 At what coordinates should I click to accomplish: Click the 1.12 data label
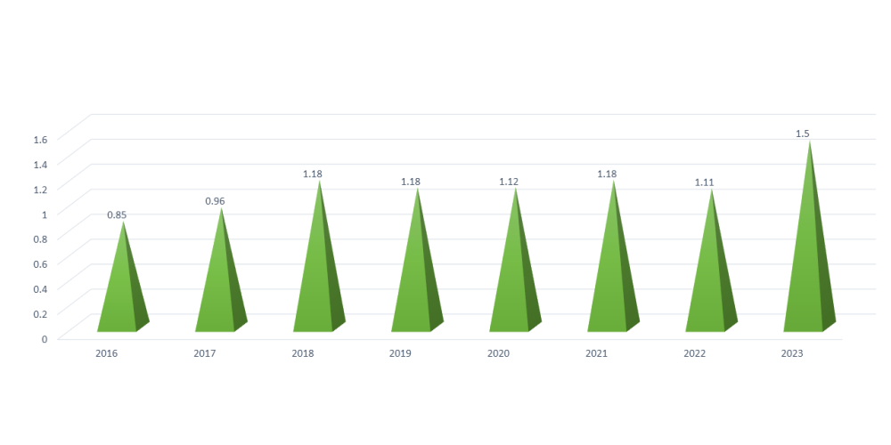pos(509,182)
